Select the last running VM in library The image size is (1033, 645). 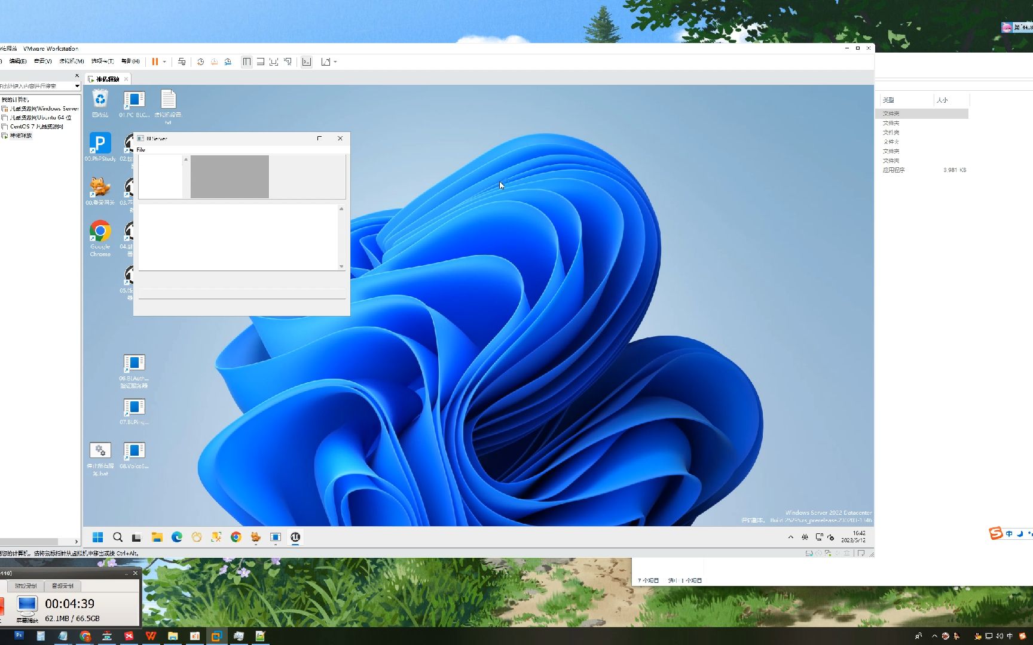(17, 136)
